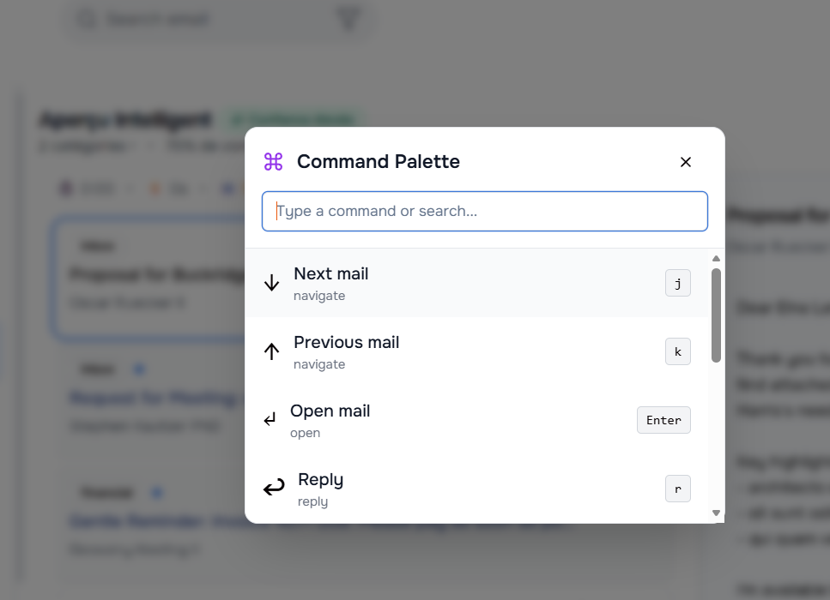This screenshot has width=830, height=600.
Task: Click the command list scrollbar thumb
Action: tap(717, 314)
